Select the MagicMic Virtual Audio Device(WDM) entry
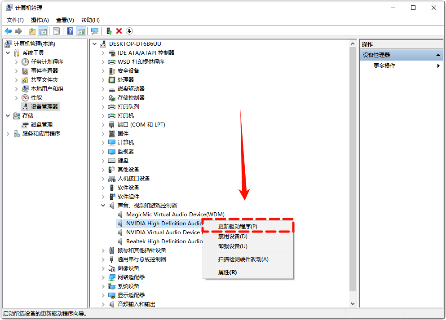This screenshot has width=446, height=320. pyautogui.click(x=175, y=215)
